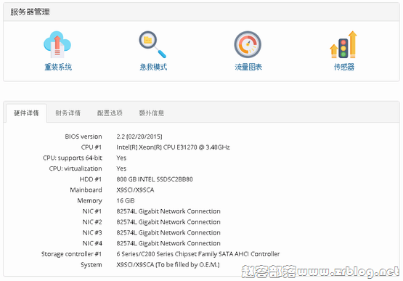Image resolution: width=403 pixels, height=281 pixels.
Task: Select the SATA AHCI Controller value
Action: pos(198,254)
